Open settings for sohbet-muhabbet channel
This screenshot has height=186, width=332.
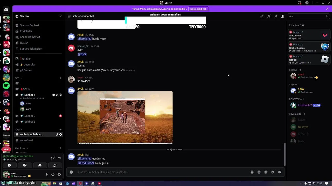coord(60,135)
